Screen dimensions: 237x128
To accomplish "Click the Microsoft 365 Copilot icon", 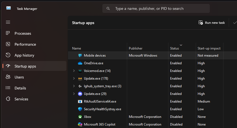I will click(x=80, y=124).
